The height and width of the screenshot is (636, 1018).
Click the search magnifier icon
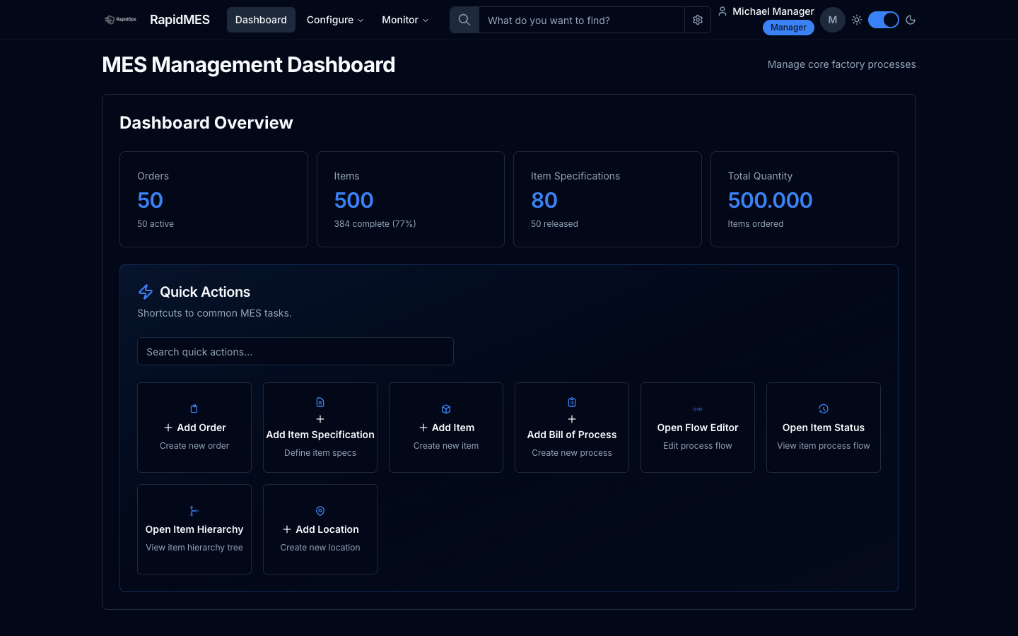464,20
